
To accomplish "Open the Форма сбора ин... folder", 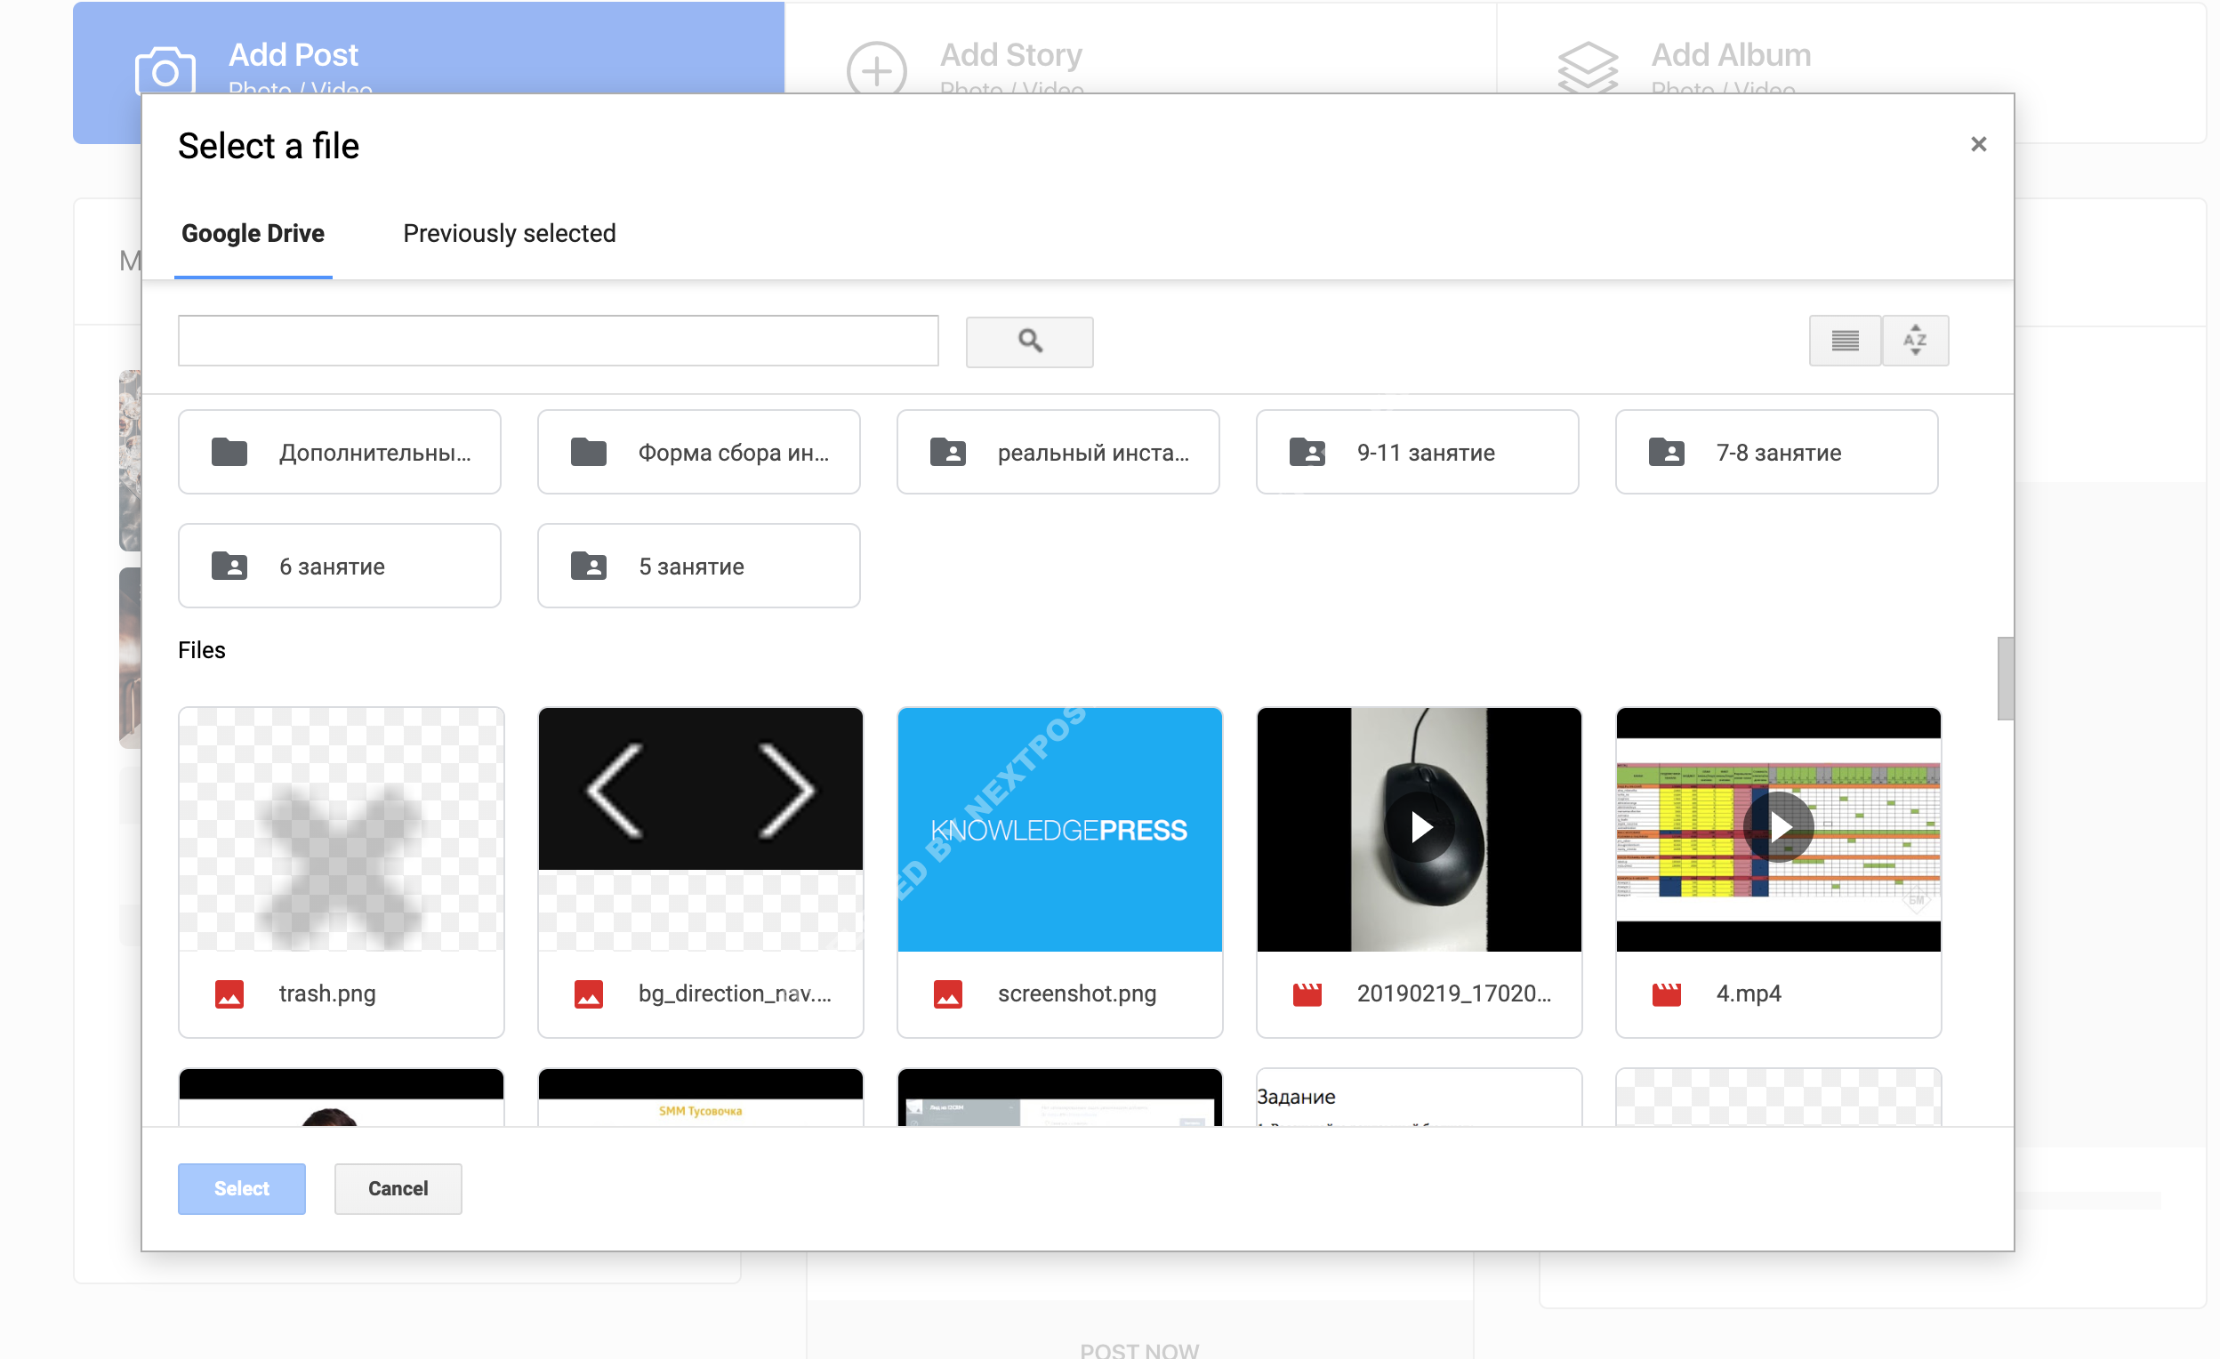I will [x=698, y=453].
